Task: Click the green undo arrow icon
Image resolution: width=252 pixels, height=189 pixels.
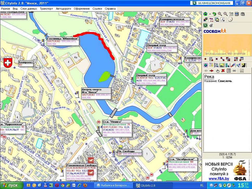Action: [x=214, y=14]
